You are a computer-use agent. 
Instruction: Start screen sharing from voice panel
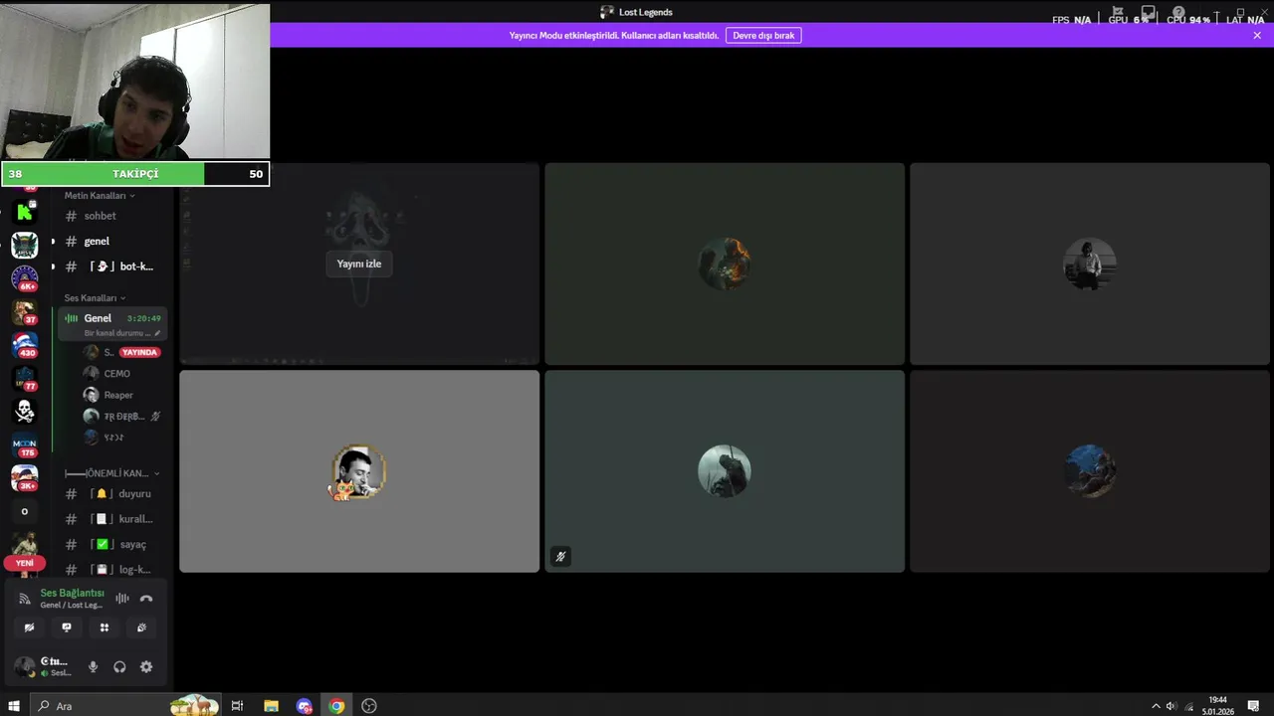(x=67, y=627)
